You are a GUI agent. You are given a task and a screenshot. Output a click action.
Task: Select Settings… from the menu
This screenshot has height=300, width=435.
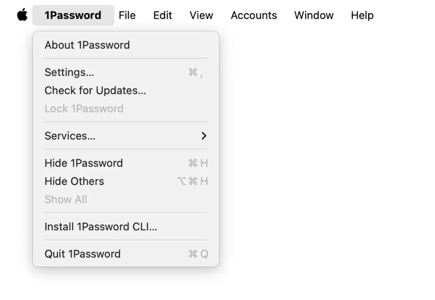point(69,72)
